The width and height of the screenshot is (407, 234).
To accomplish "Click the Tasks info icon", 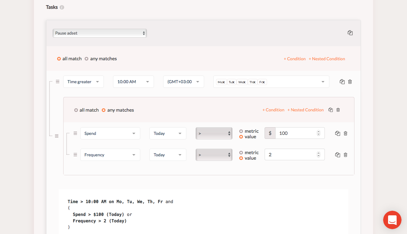I will (x=62, y=7).
